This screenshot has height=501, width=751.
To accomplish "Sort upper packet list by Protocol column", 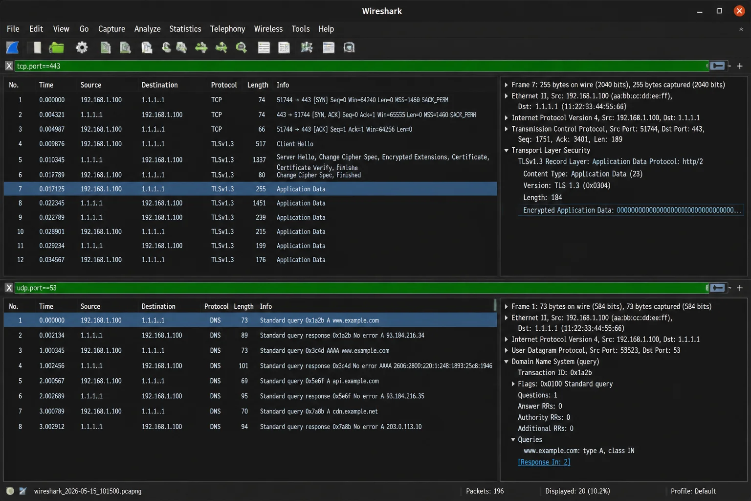I will (223, 85).
